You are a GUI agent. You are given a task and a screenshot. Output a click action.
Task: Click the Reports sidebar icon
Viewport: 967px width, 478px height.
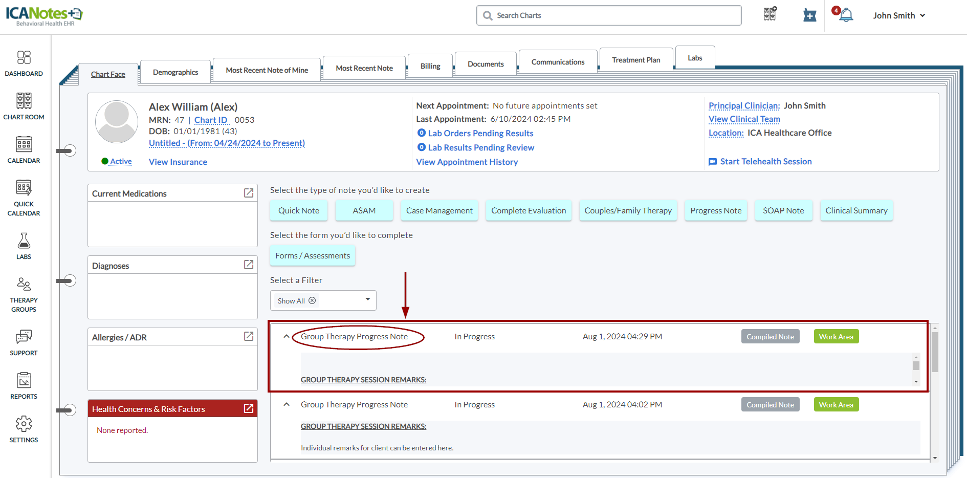[x=24, y=385]
